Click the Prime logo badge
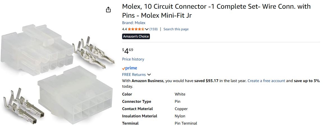Viewport: 327px width, 128px height. [x=129, y=68]
